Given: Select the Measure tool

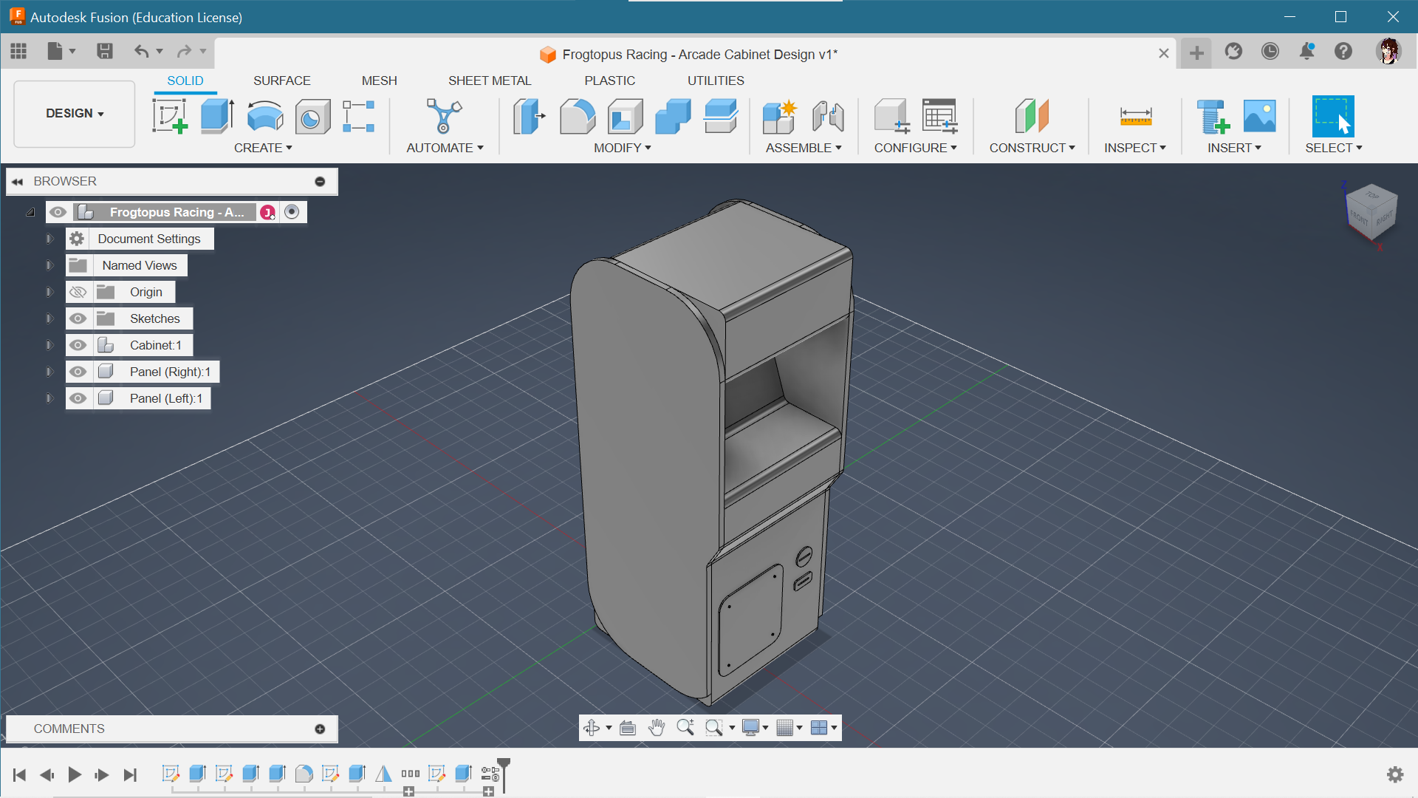Looking at the screenshot, I should pos(1135,117).
